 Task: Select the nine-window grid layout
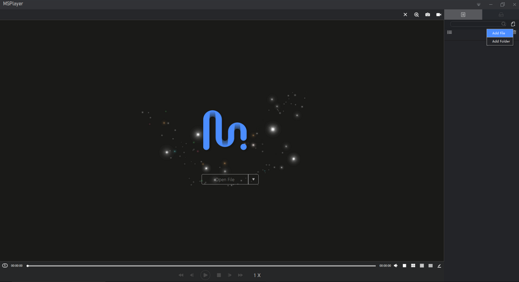click(x=422, y=266)
